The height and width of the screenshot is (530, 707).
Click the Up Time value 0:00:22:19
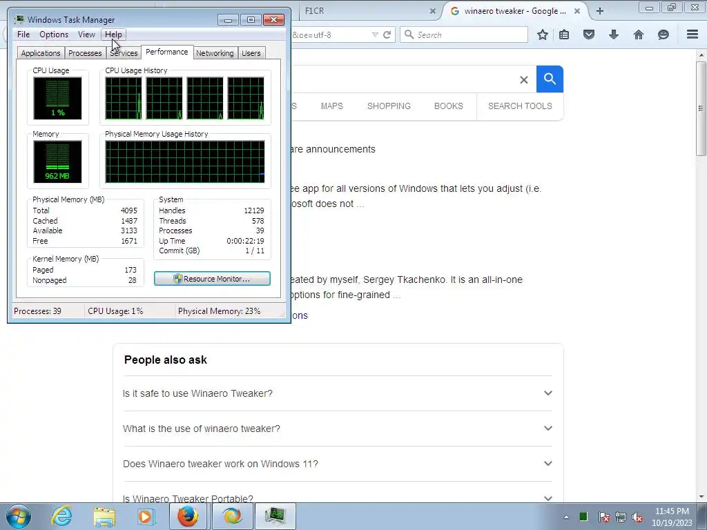tap(245, 241)
